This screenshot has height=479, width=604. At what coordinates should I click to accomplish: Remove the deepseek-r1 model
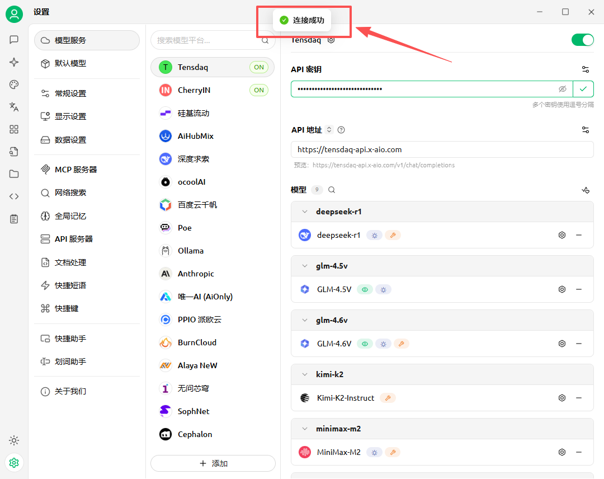(579, 235)
